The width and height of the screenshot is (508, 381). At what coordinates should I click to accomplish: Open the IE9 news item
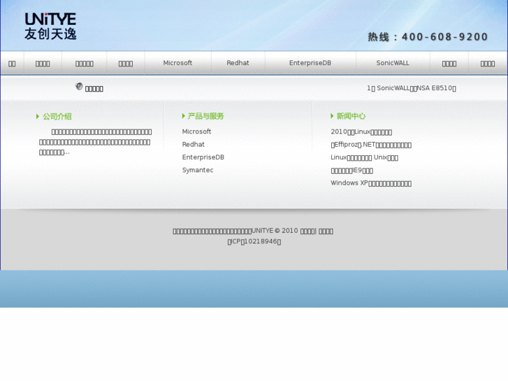(352, 171)
